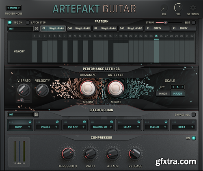The height and width of the screenshot is (171, 203).
Task: Select next scale key arrow
Action: [x=182, y=87]
